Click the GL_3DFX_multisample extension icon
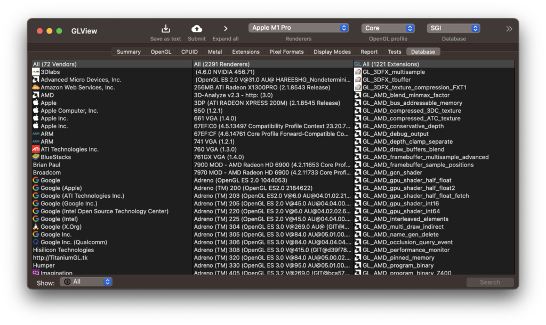546x325 pixels. [x=358, y=72]
